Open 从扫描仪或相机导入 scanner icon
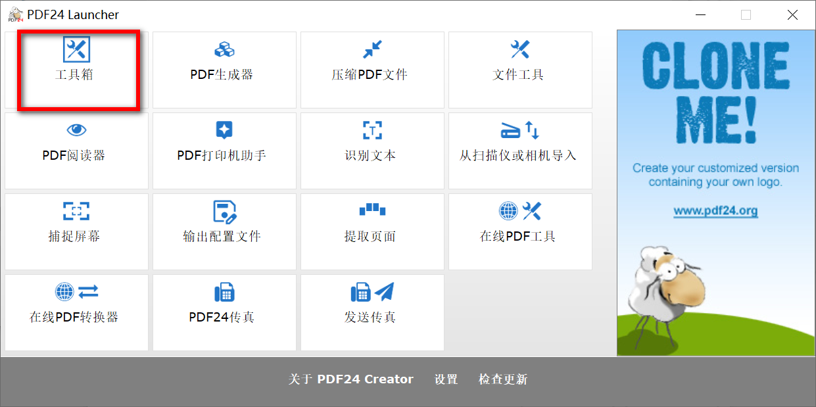816x407 pixels. click(520, 130)
